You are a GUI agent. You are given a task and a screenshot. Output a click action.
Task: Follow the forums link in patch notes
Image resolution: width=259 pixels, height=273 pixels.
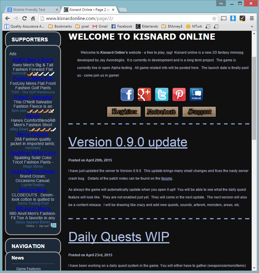click(x=167, y=178)
